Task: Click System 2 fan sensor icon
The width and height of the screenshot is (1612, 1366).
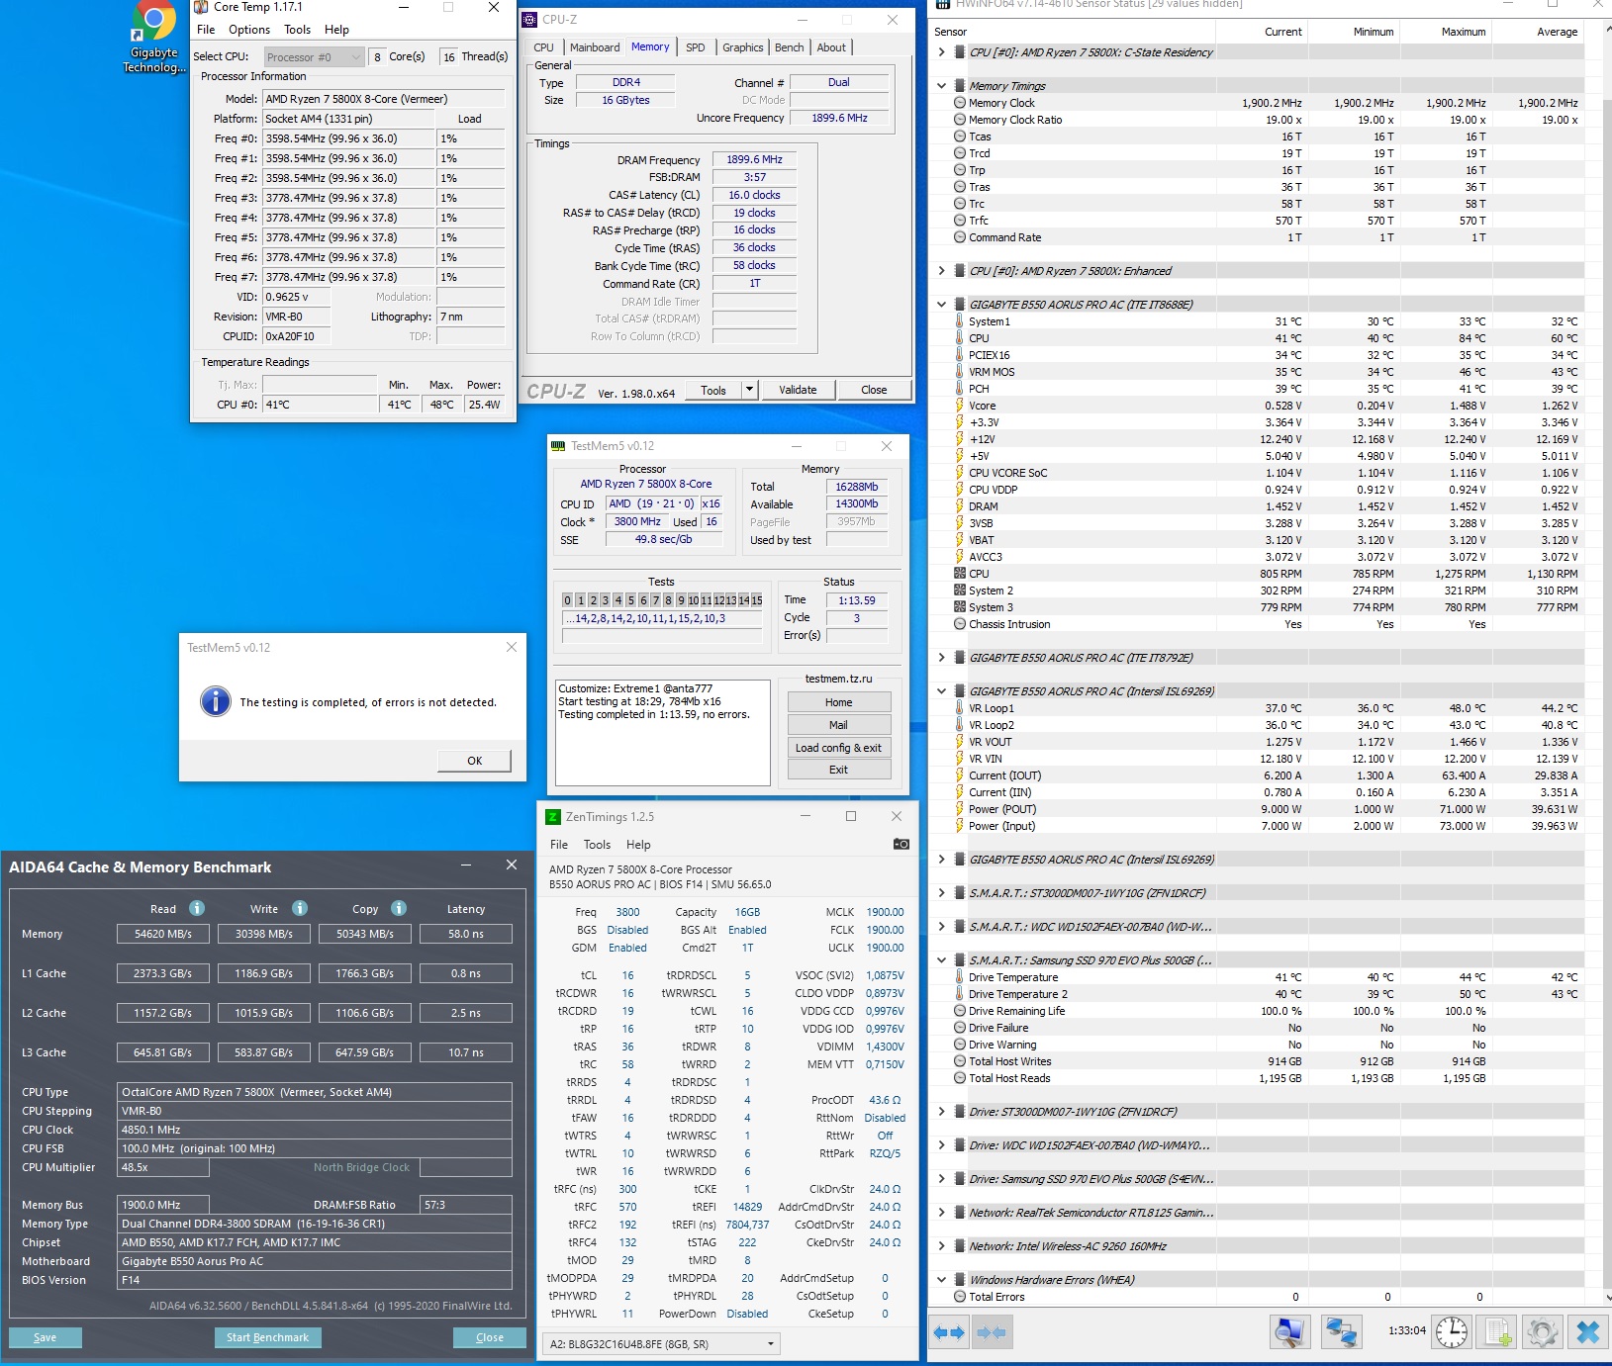Action: click(x=960, y=591)
